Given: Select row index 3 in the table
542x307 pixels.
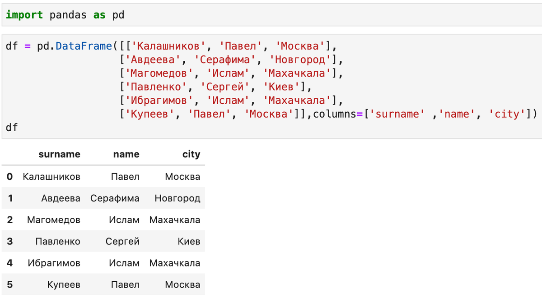Looking at the screenshot, I should 10,242.
